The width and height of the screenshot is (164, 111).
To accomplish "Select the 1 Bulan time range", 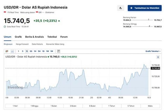I will pyautogui.click(x=54, y=106).
